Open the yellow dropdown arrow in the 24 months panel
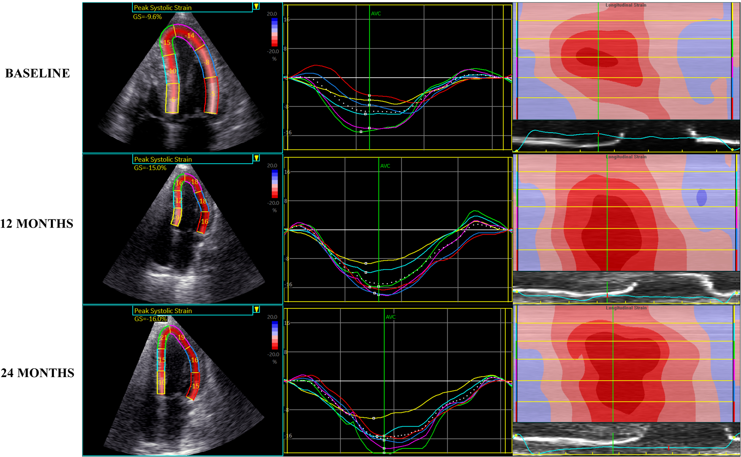The height and width of the screenshot is (457, 741). (256, 309)
